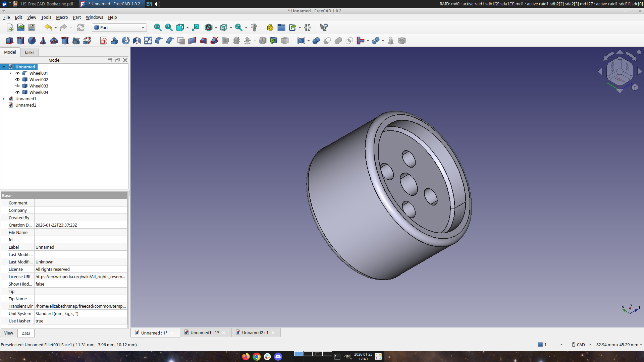Create a Part cube primitive
Image resolution: width=644 pixels, height=362 pixels.
tap(10, 41)
